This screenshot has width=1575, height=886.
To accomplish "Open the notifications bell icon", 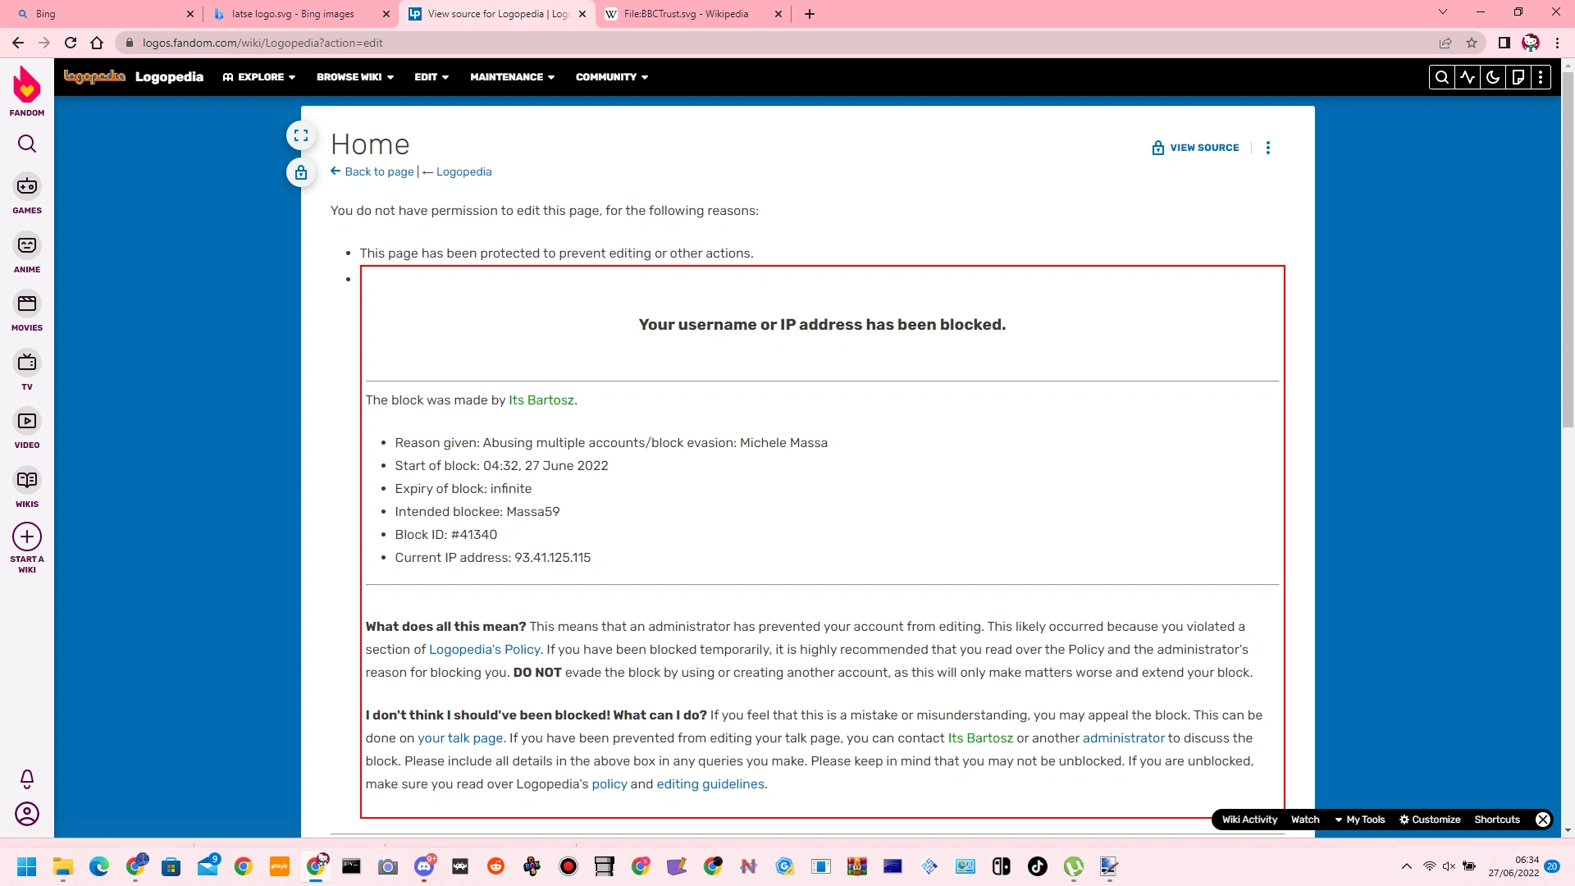I will (27, 778).
